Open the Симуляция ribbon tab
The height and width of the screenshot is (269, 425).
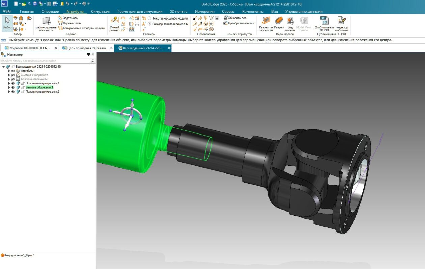100,11
